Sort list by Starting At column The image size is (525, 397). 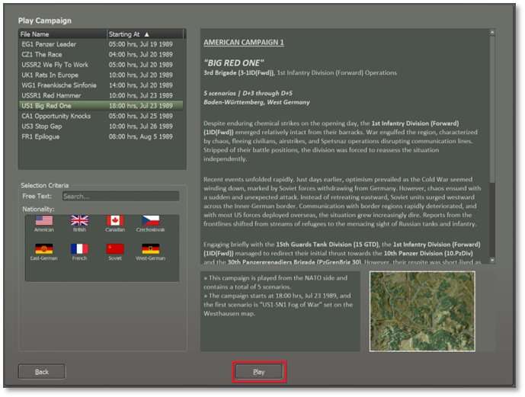pos(145,34)
